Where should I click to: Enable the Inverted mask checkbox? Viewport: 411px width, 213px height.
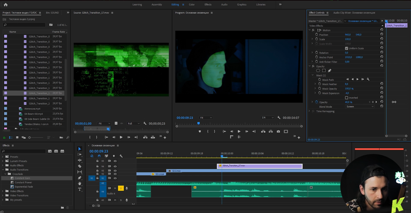346,98
